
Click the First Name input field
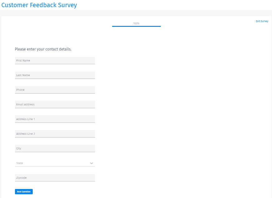point(55,60)
